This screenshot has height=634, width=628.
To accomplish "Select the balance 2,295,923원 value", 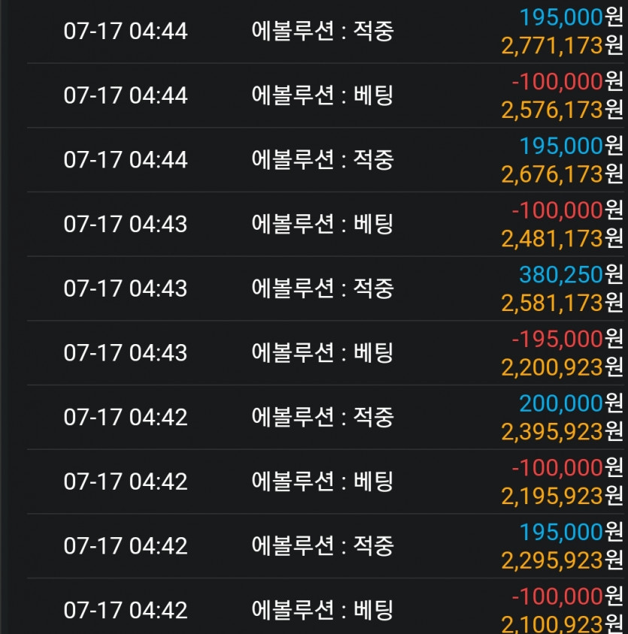I will 562,560.
